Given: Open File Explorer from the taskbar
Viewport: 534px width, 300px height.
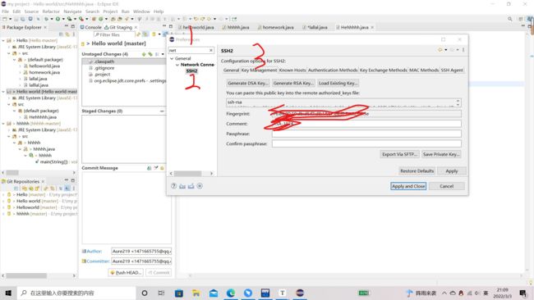Looking at the screenshot, I should point(196,293).
